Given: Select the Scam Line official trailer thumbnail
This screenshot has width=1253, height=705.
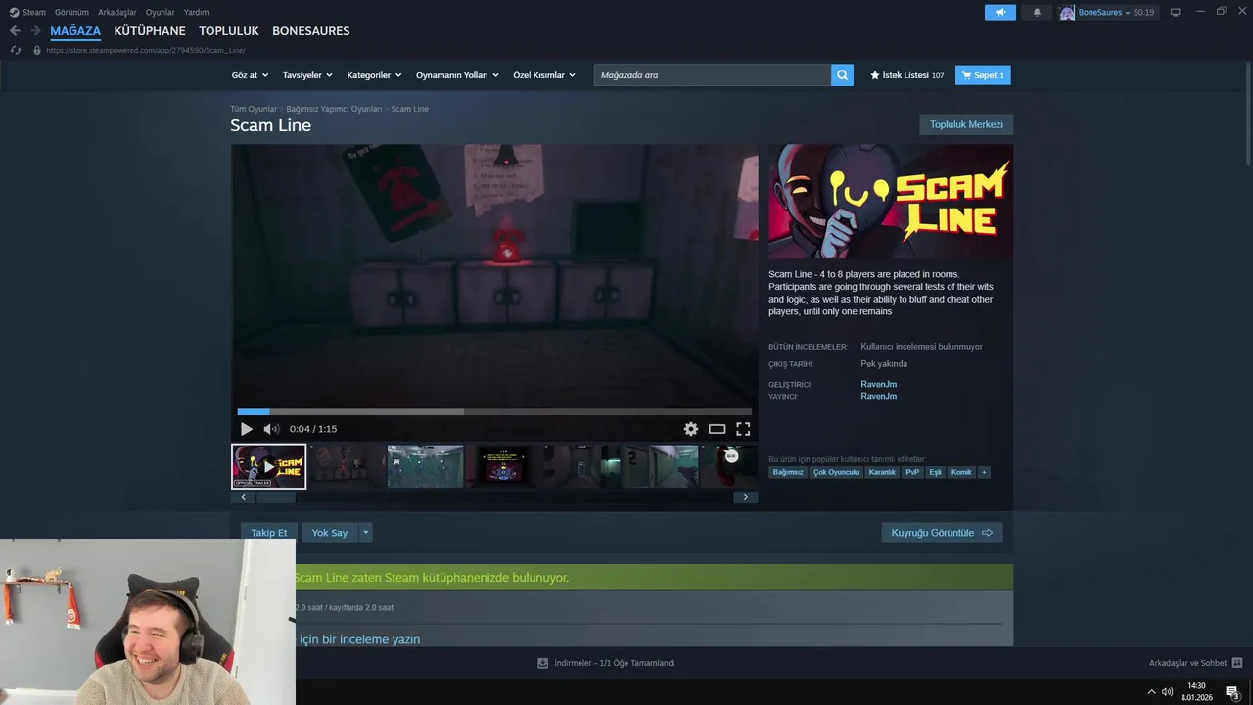Looking at the screenshot, I should pyautogui.click(x=268, y=466).
